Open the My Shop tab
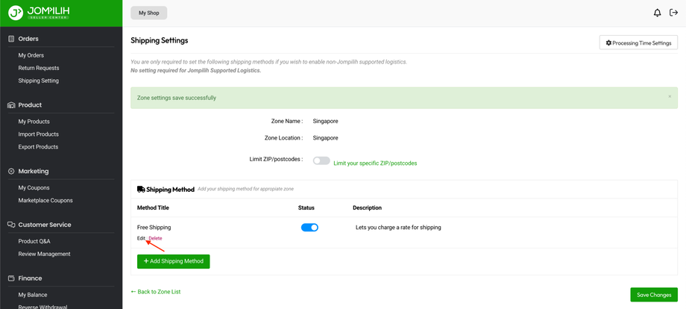 [x=148, y=13]
